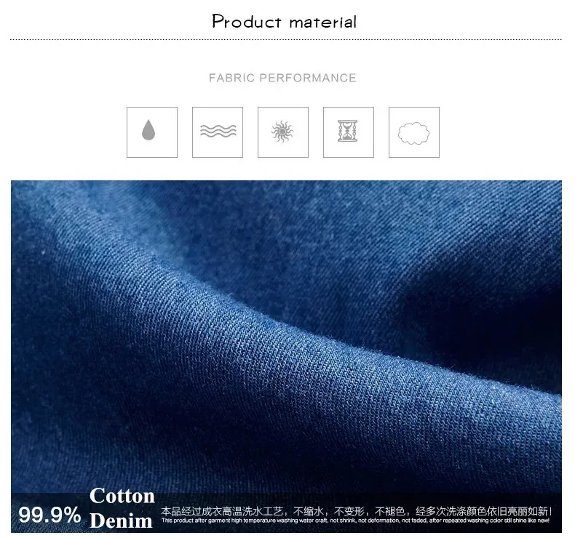
Task: Click the English washing description text
Action: 355,521
